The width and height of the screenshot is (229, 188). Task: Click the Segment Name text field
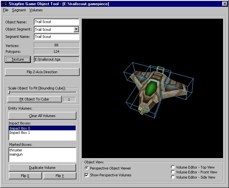pos(57,37)
